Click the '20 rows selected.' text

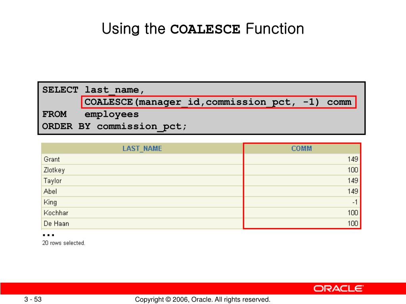[x=64, y=243]
